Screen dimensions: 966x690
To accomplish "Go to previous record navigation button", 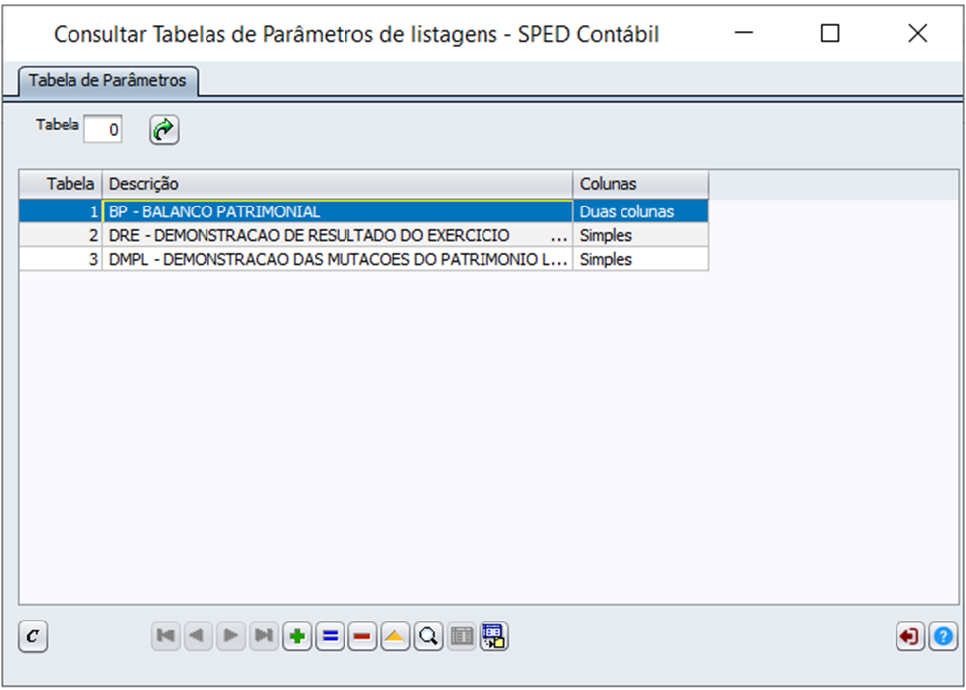I will (x=198, y=636).
